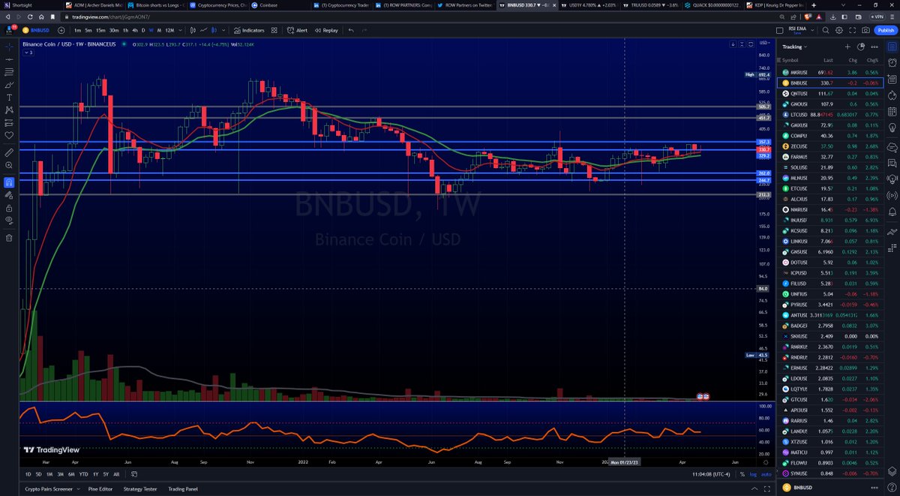
Task: Reload the browser page
Action: (31, 16)
